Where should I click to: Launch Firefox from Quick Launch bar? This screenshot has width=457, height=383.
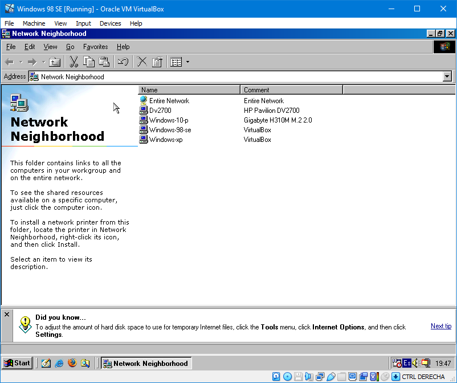72,363
